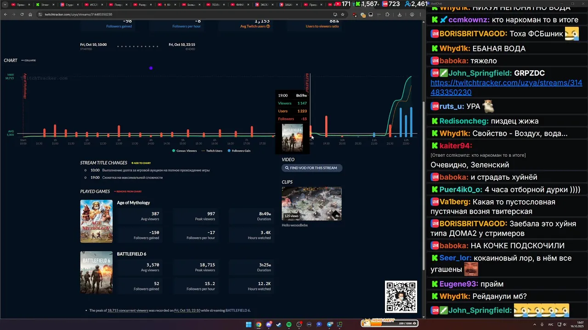
Task: Open Chrome from the taskbar
Action: (259, 324)
